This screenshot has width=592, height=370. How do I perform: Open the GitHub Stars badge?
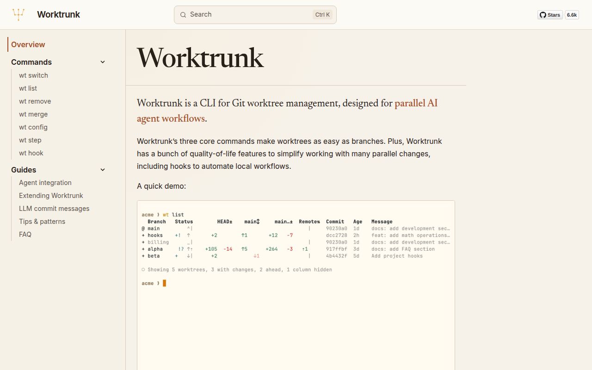[x=550, y=15]
